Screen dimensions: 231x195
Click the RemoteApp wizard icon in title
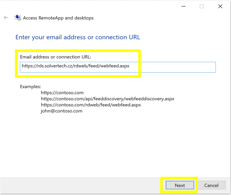pyautogui.click(x=18, y=18)
